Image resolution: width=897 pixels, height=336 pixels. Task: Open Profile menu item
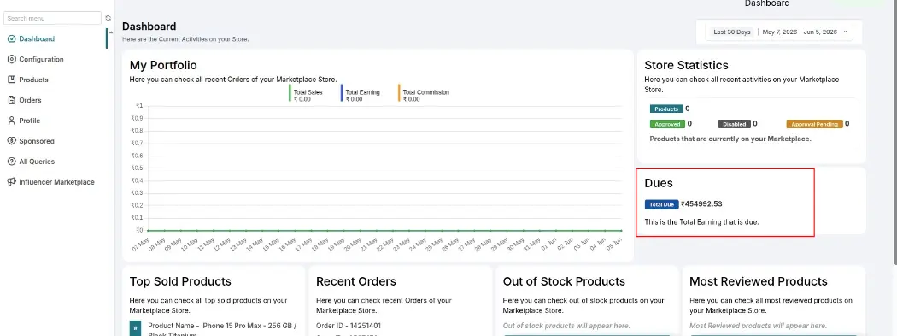[30, 121]
